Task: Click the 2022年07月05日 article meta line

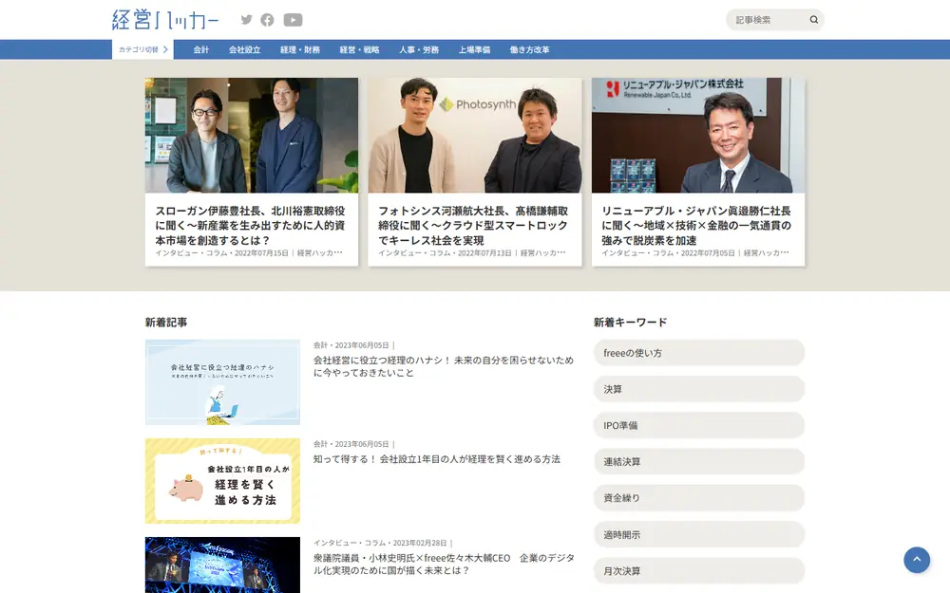Action: point(695,253)
